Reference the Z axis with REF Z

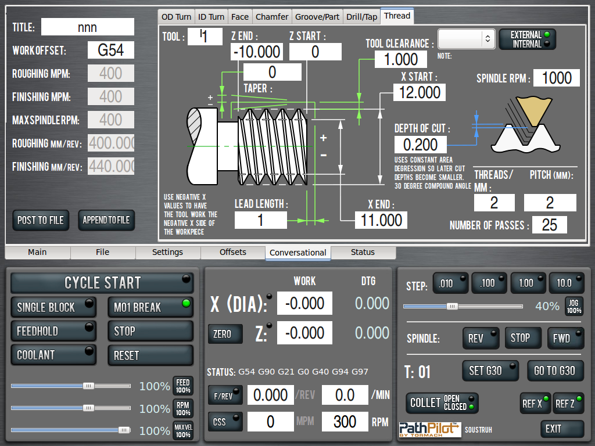(568, 403)
